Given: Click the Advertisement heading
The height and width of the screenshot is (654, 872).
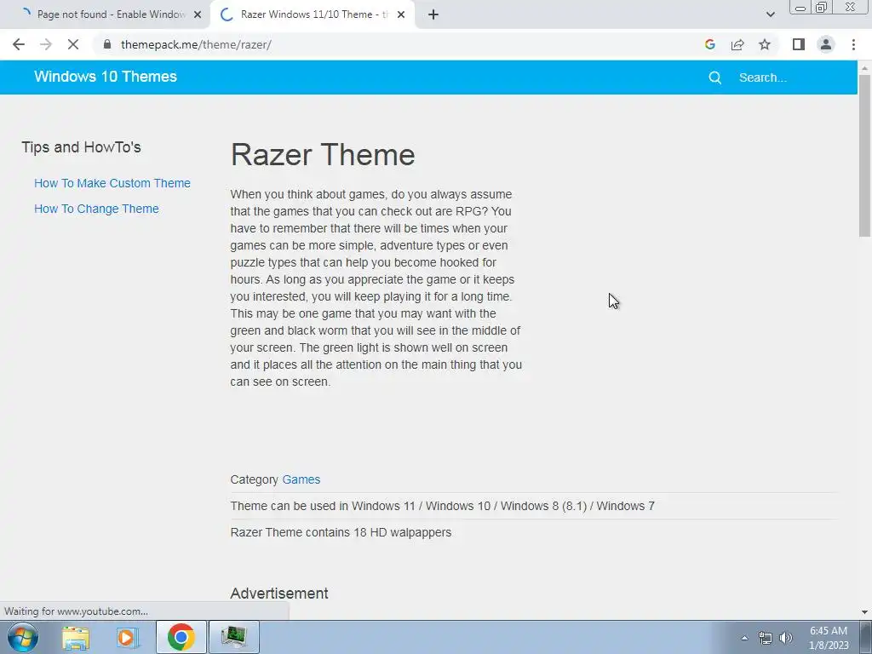Looking at the screenshot, I should click(279, 594).
